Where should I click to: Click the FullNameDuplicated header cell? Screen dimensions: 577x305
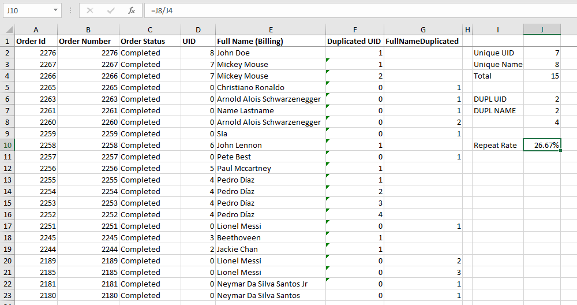(423, 41)
